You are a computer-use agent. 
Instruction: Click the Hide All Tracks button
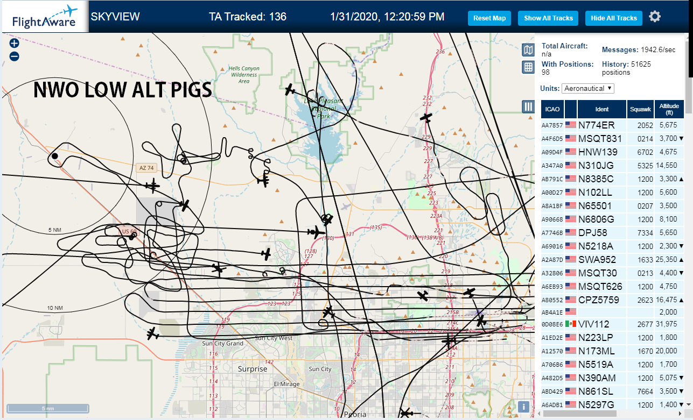614,18
